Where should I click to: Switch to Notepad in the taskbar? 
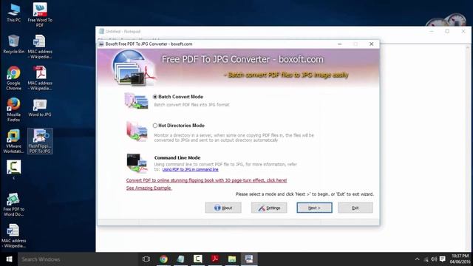point(180,259)
